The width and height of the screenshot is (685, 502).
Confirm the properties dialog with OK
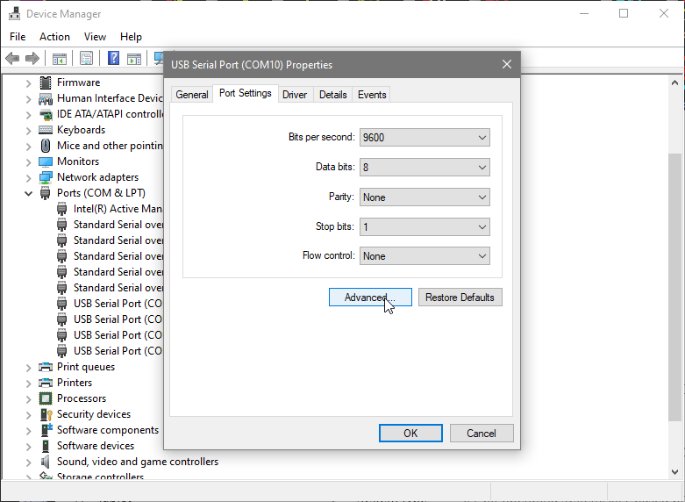click(x=410, y=433)
